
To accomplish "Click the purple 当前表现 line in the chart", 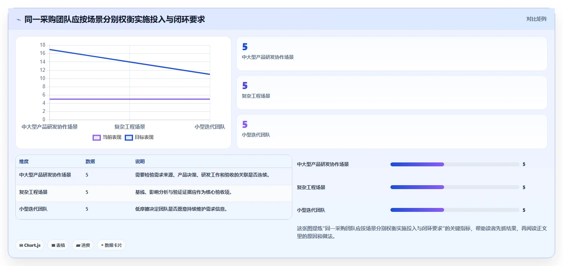I will tap(130, 99).
